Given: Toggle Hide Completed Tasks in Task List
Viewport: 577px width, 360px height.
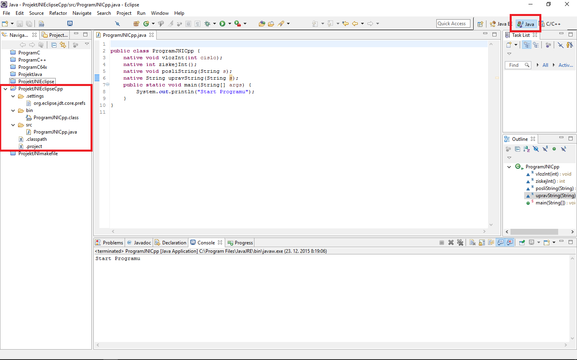Looking at the screenshot, I should tap(560, 44).
